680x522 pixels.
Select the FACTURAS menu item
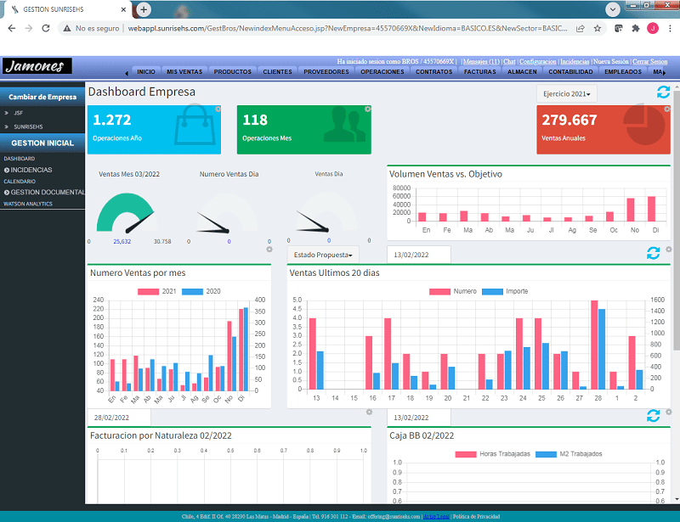(x=479, y=72)
